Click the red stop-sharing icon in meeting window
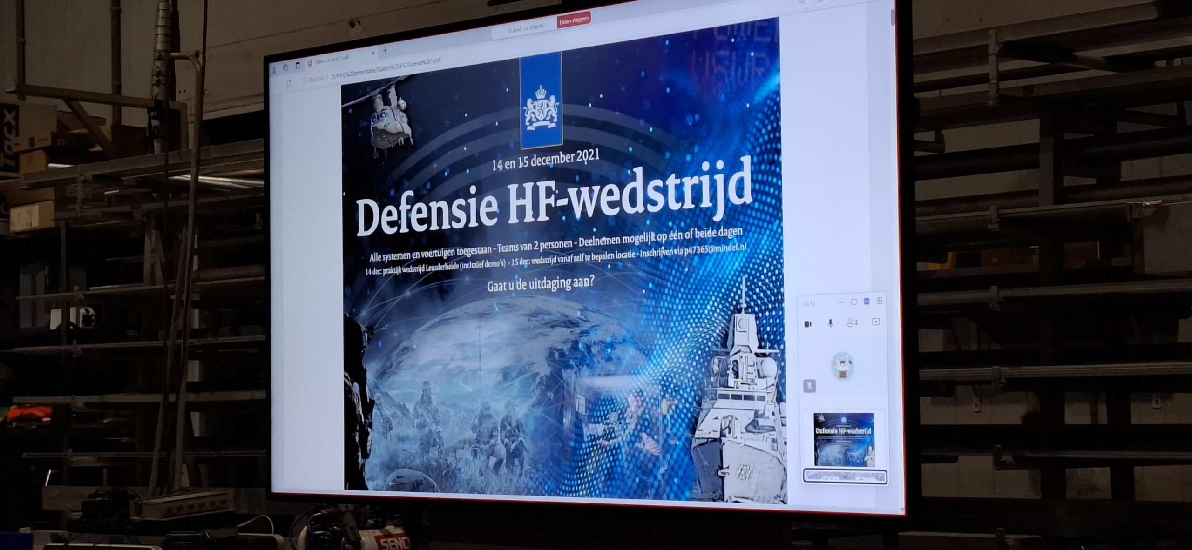This screenshot has width=1192, height=550. 876,322
